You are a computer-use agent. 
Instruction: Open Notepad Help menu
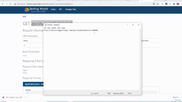pyautogui.click(x=63, y=28)
